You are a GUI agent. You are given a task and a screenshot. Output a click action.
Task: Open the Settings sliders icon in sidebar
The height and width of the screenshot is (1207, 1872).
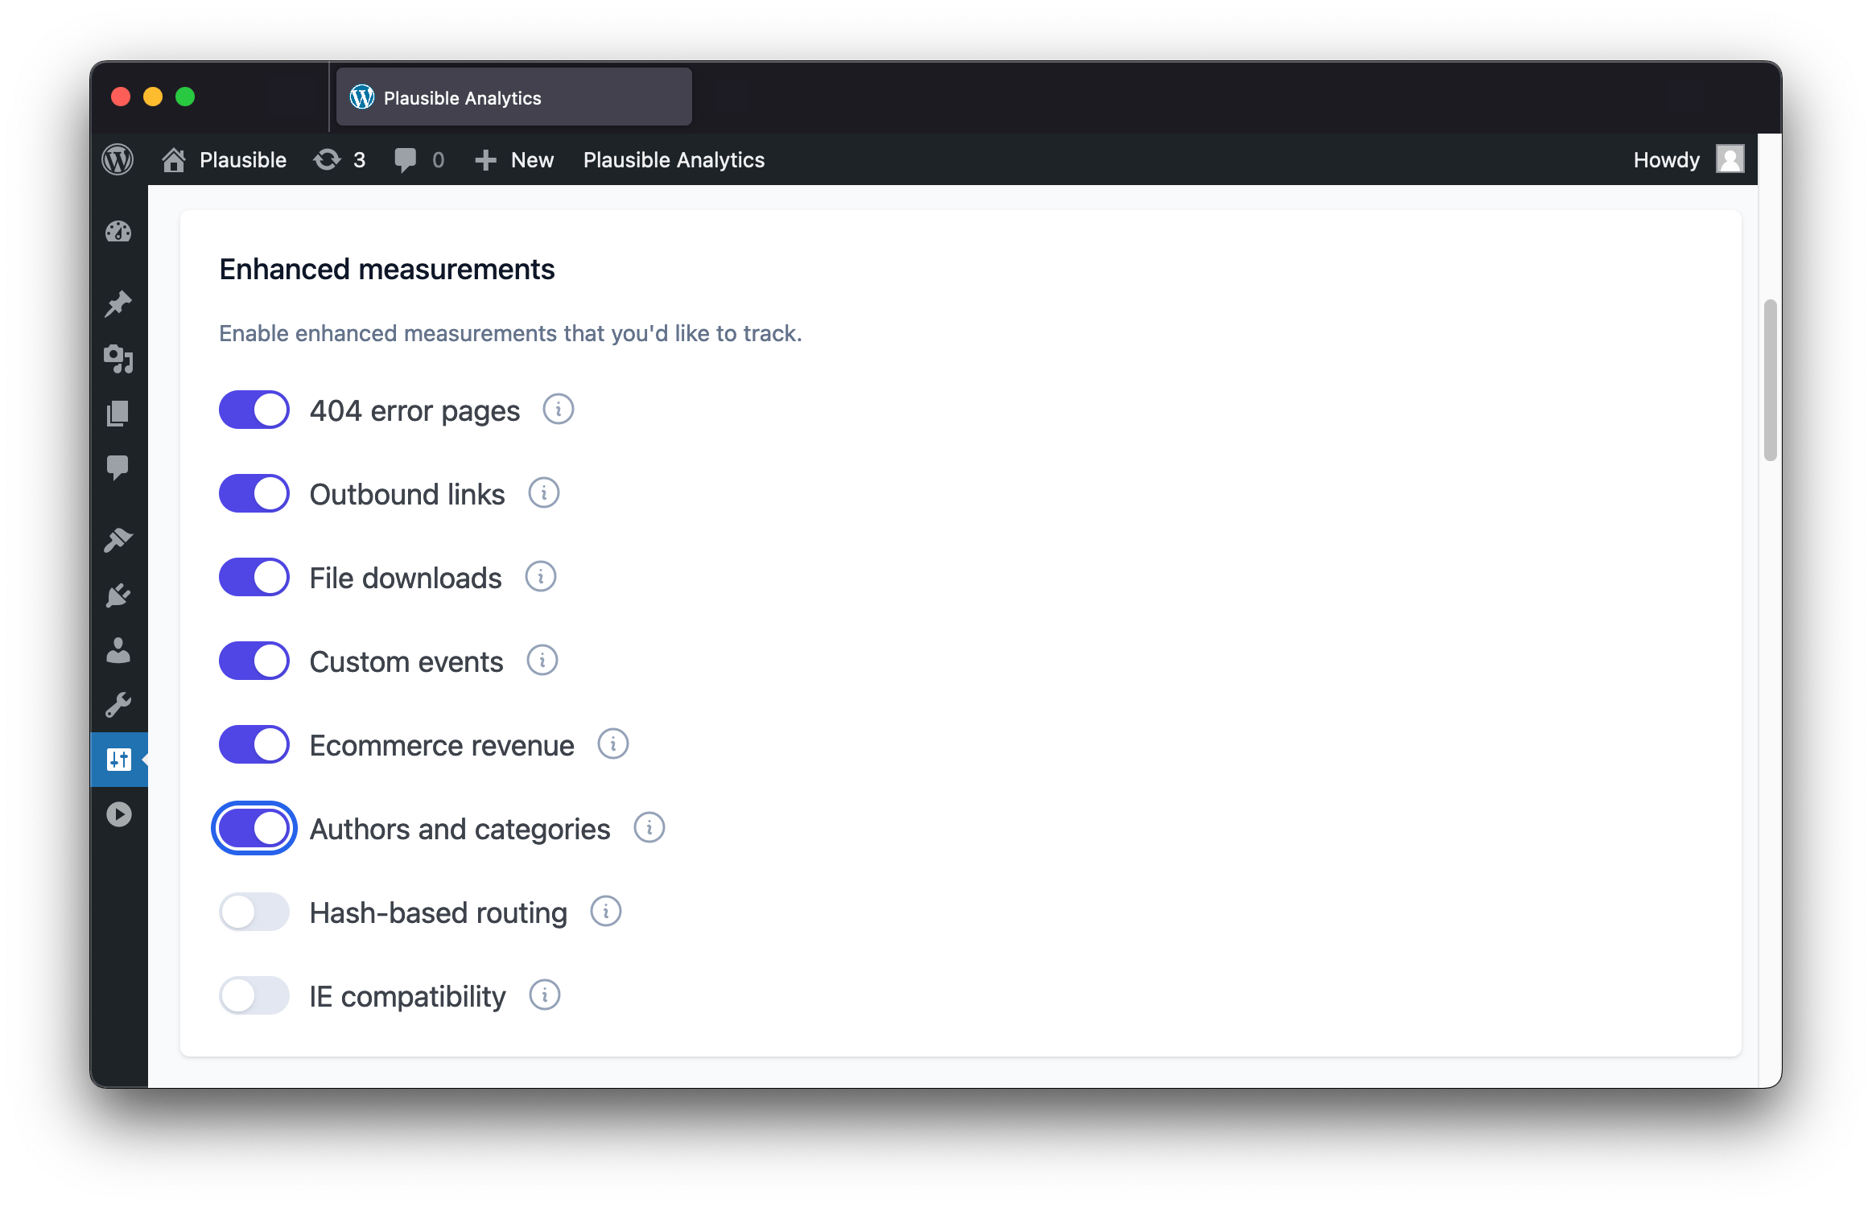119,759
